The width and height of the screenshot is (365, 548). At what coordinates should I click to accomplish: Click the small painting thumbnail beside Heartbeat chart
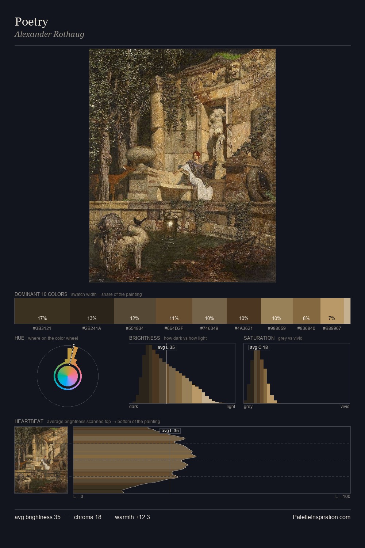41,460
